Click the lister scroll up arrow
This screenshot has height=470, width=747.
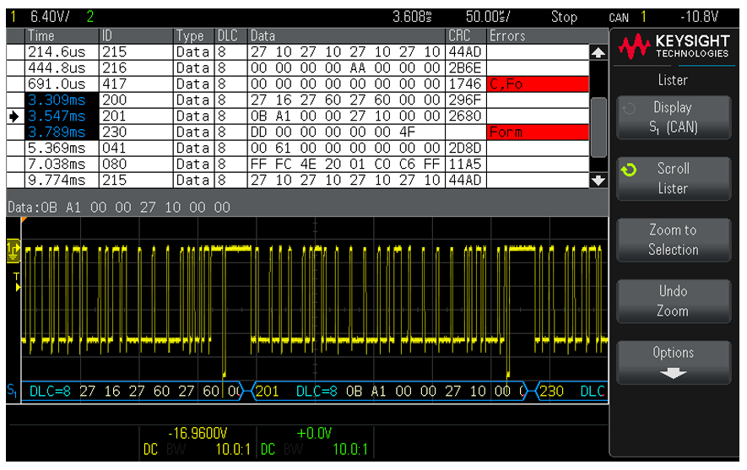[x=598, y=52]
